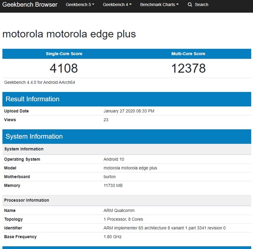This screenshot has width=253, height=249.
Task: Click the multi-core score value 12378
Action: [188, 68]
